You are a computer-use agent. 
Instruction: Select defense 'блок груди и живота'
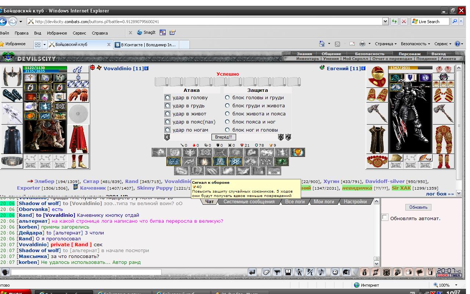click(227, 105)
